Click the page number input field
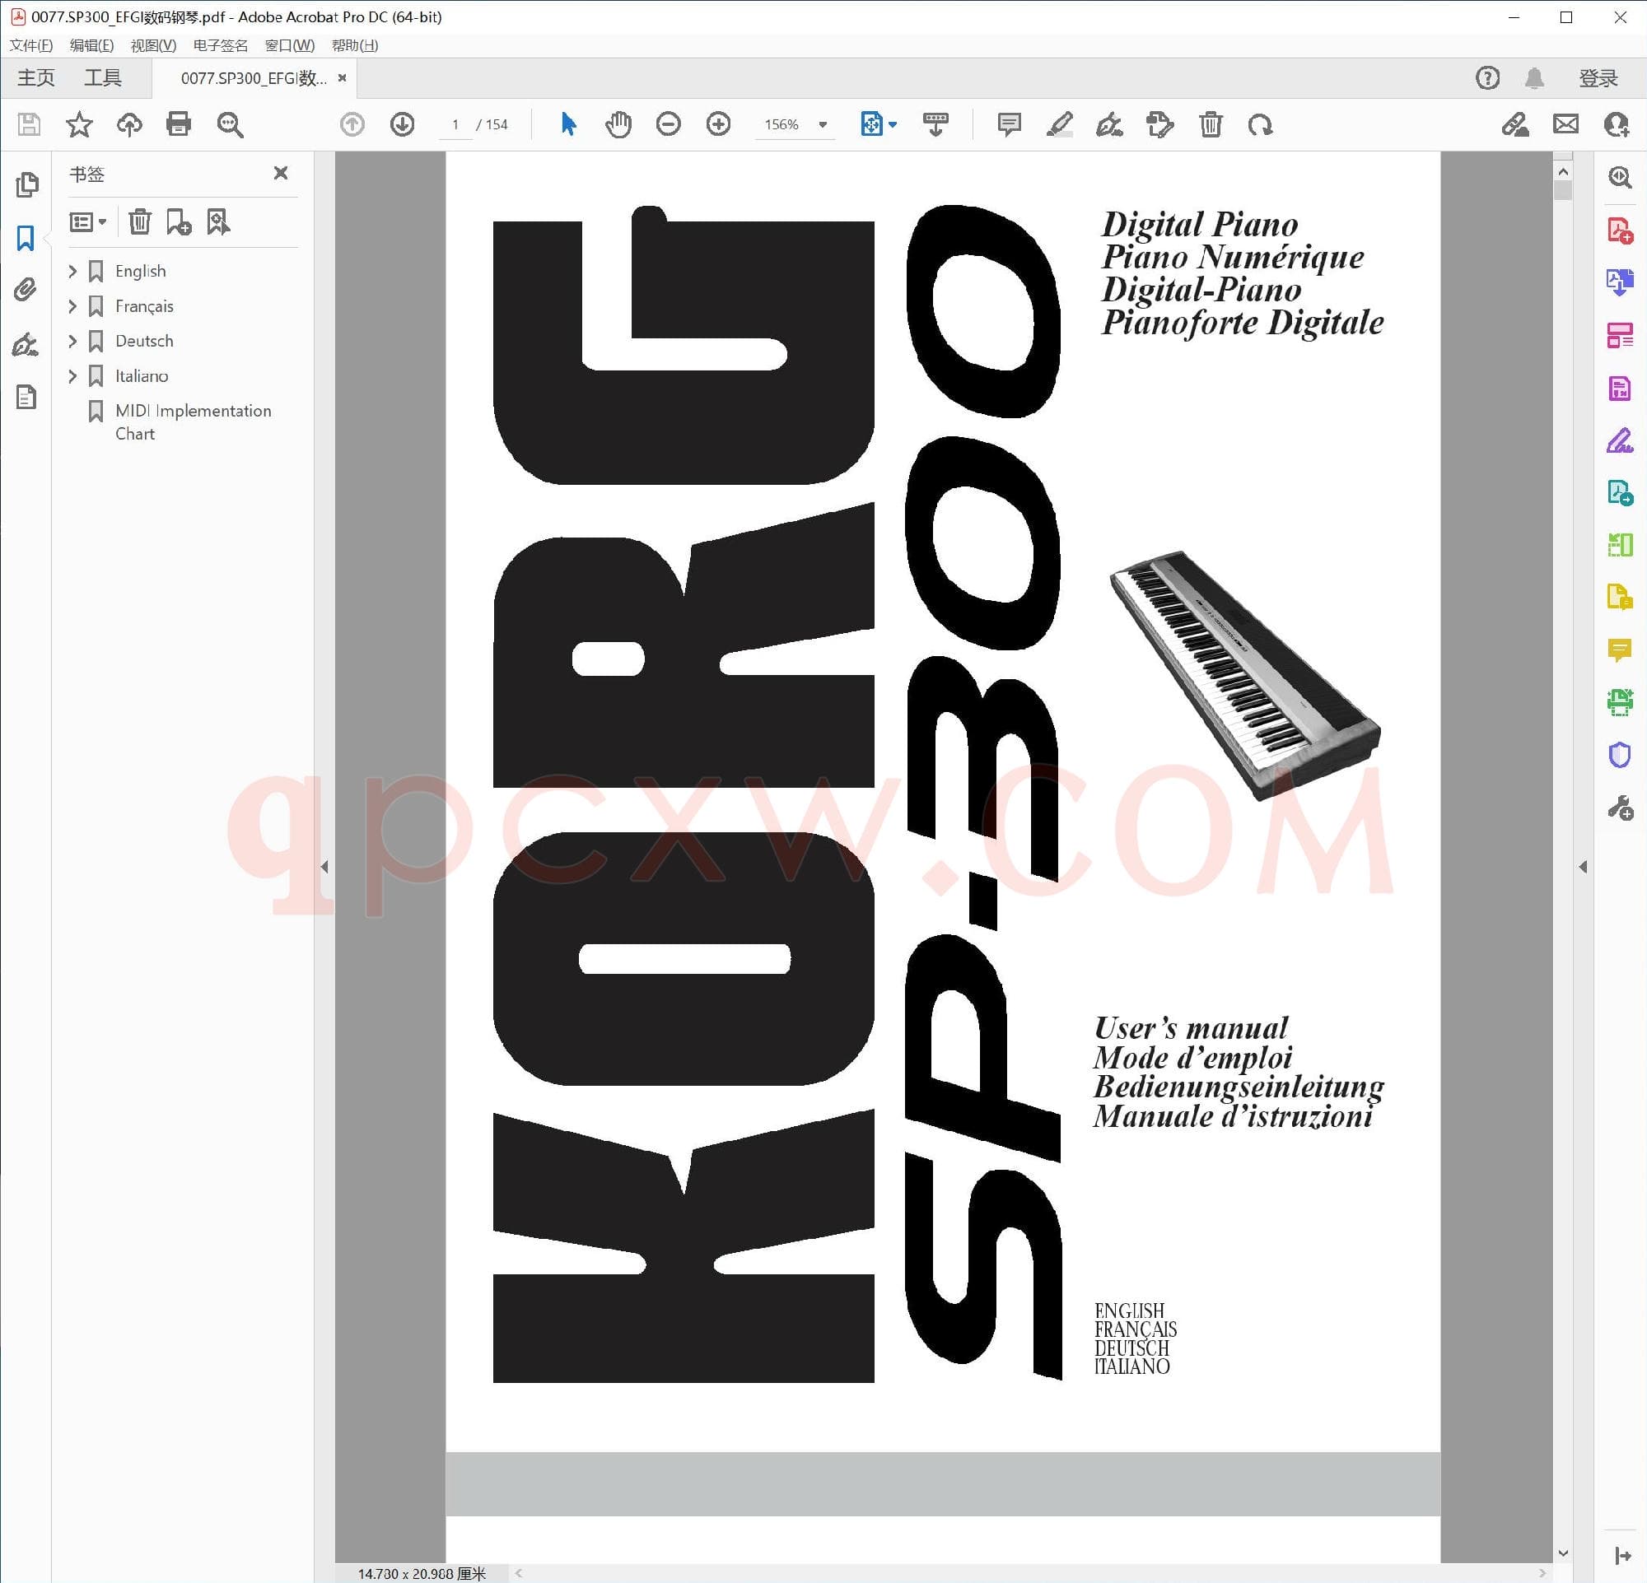Viewport: 1647px width, 1583px height. tap(455, 124)
